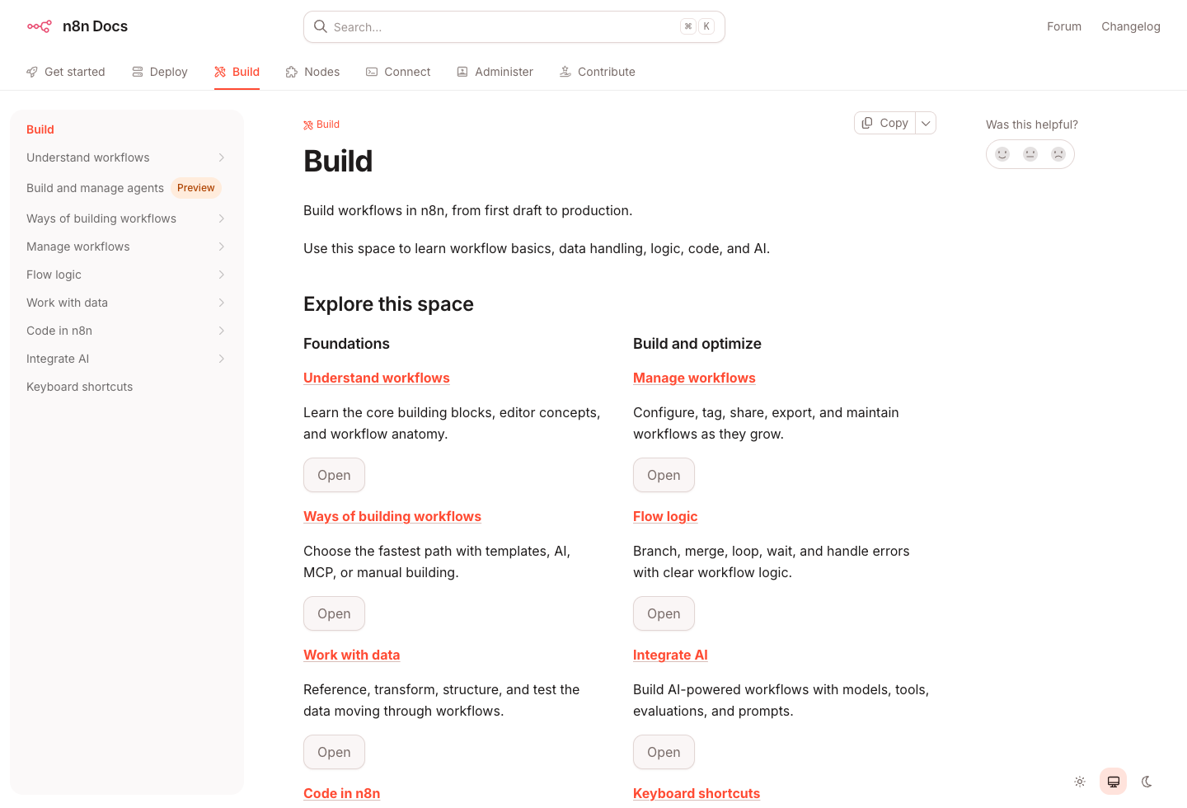
Task: Expand Ways of building workflows sidebar section
Action: click(x=222, y=218)
